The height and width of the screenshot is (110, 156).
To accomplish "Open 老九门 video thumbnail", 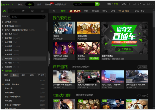I will (64, 28).
